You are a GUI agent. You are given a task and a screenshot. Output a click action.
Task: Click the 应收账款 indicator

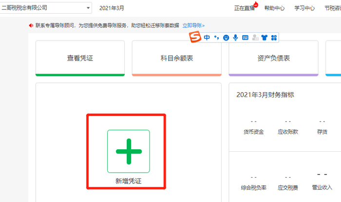tap(288, 132)
